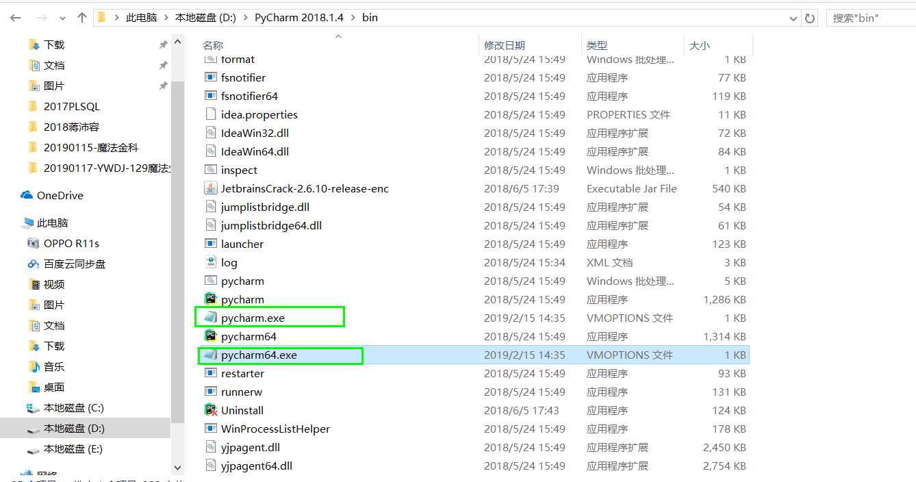
Task: Select pycharm application icon (1,286 KB)
Action: [211, 299]
